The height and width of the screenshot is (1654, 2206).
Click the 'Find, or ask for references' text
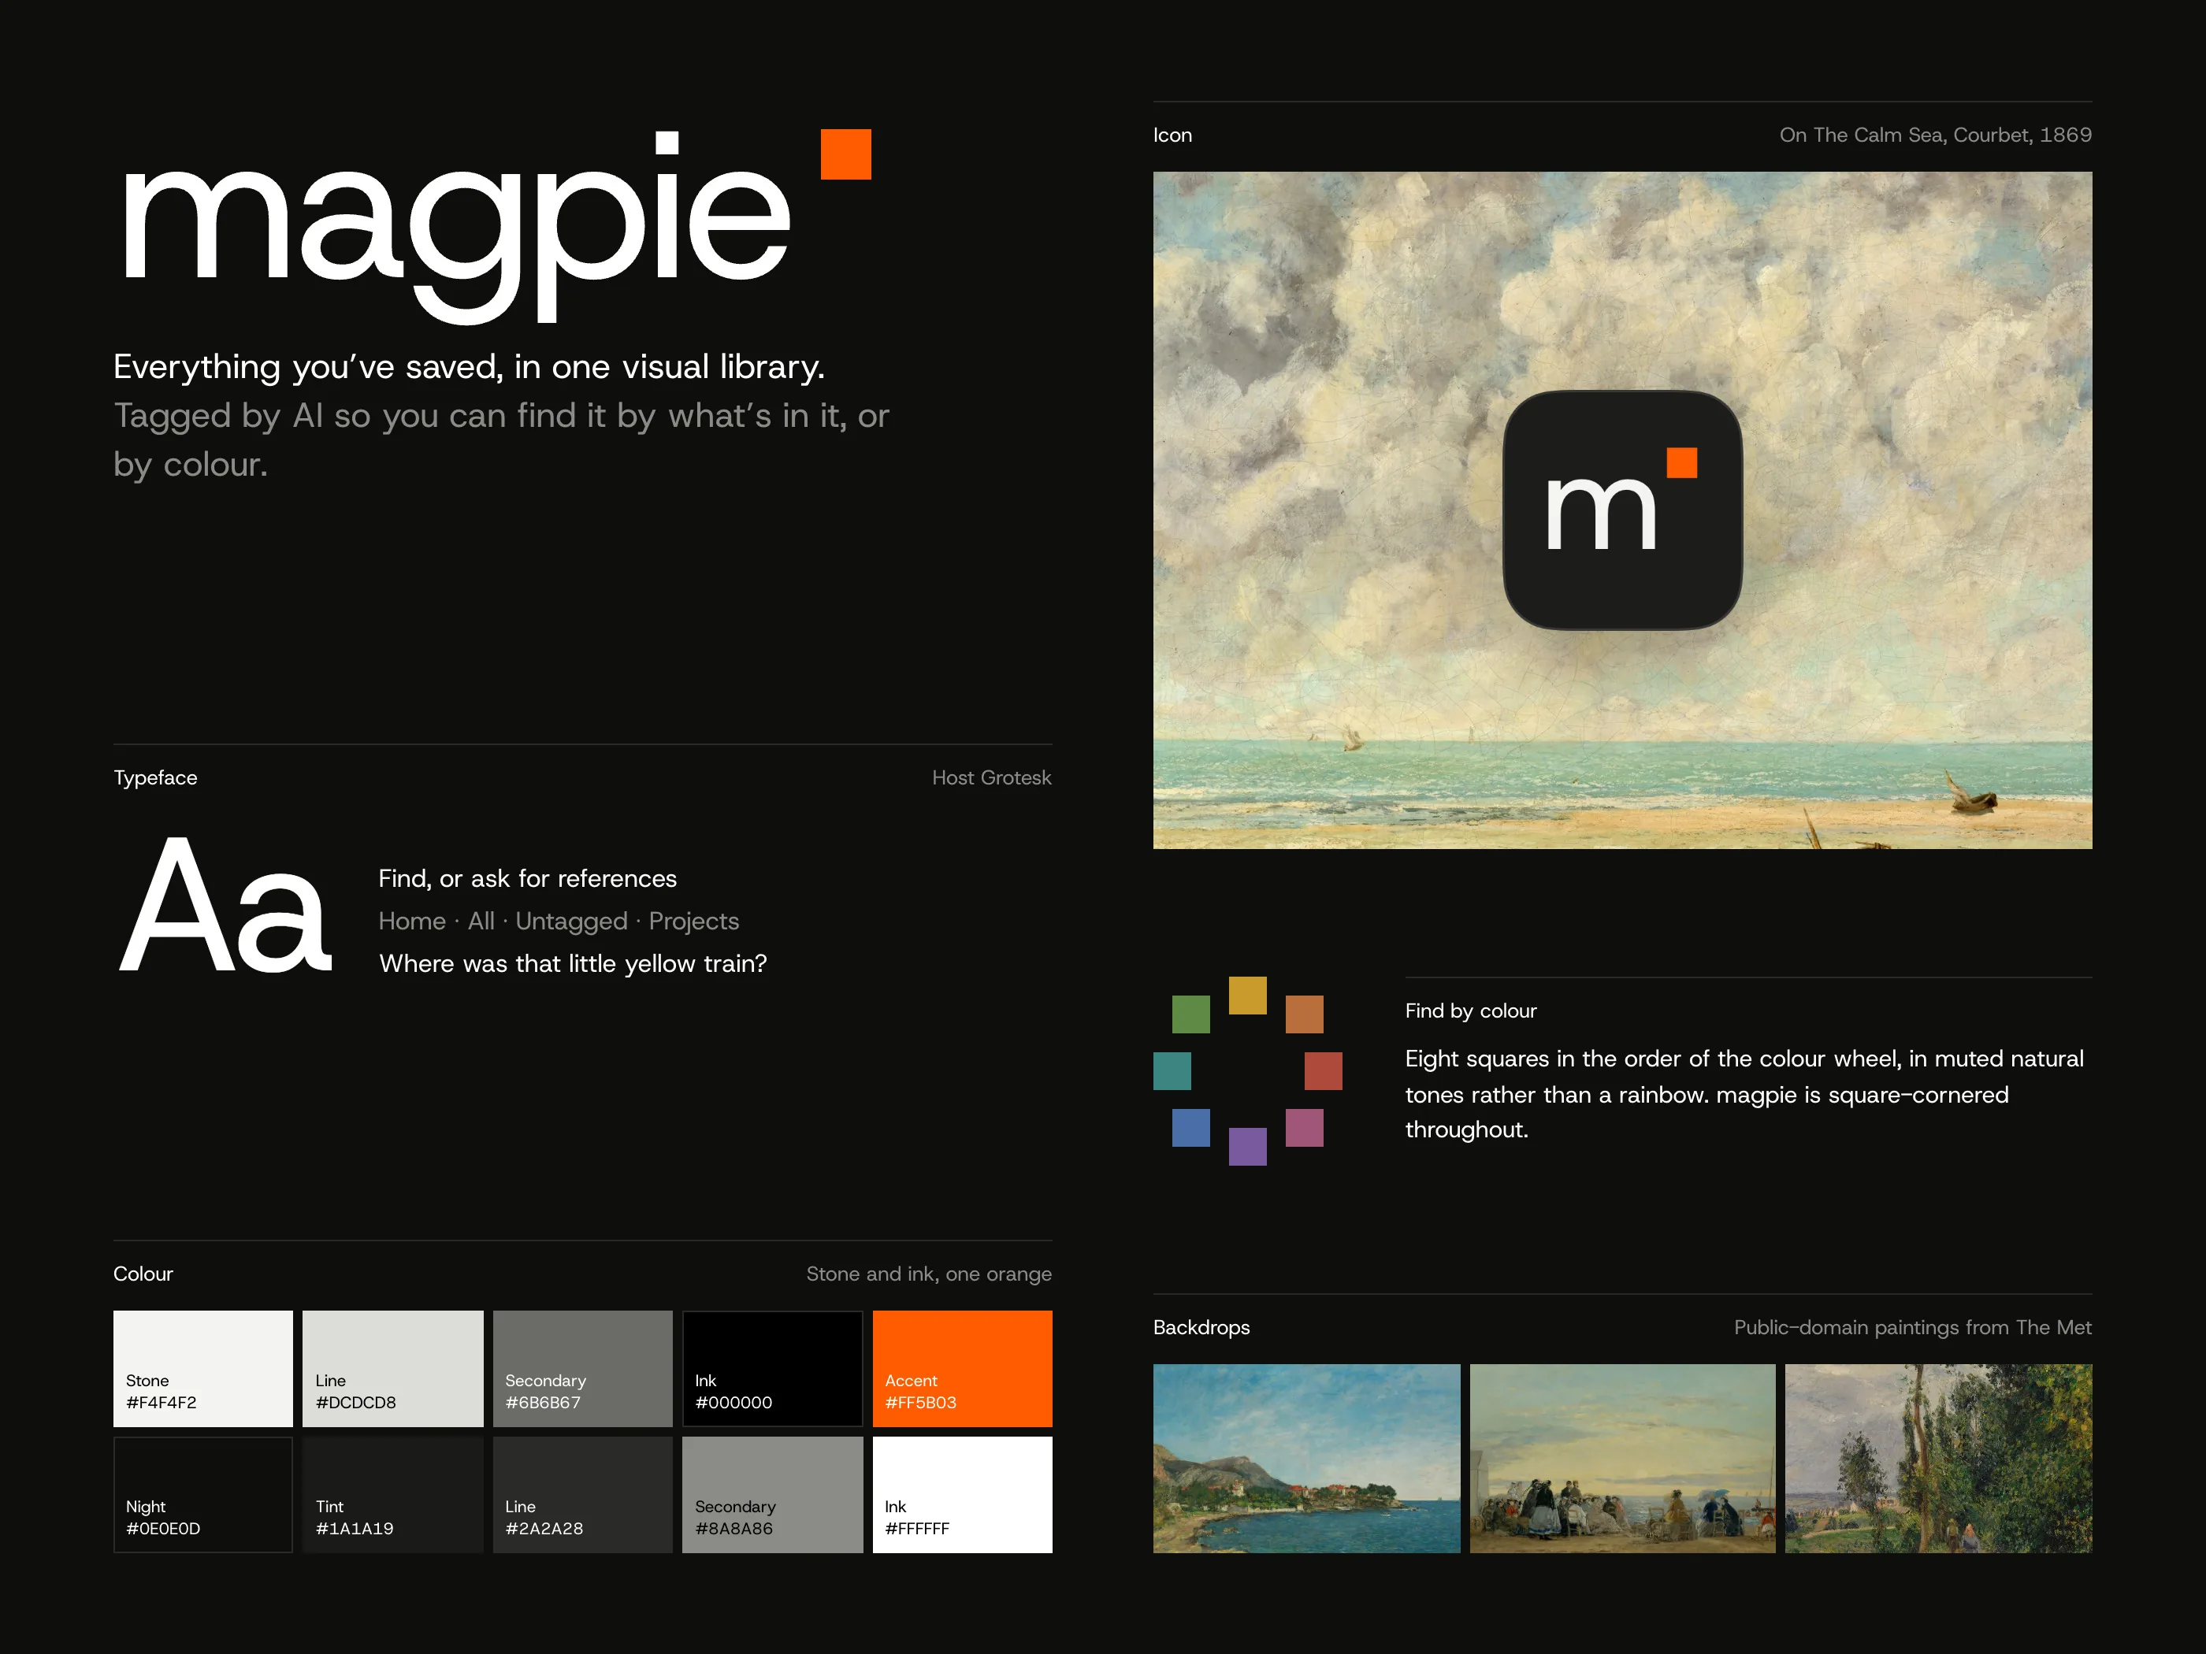coord(528,878)
